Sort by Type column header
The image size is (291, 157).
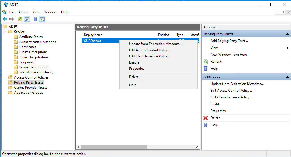(x=182, y=35)
